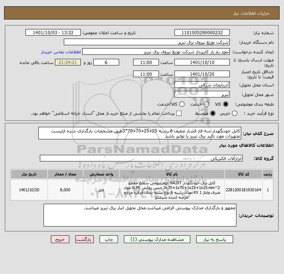Open the اطلاعات تماس خریدار link
Viewport: 284px width, 274px height.
pyautogui.click(x=61, y=52)
